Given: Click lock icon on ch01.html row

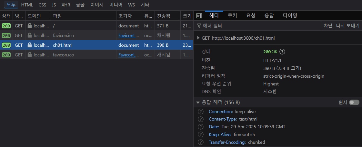Looking at the screenshot, I should click(x=30, y=45).
